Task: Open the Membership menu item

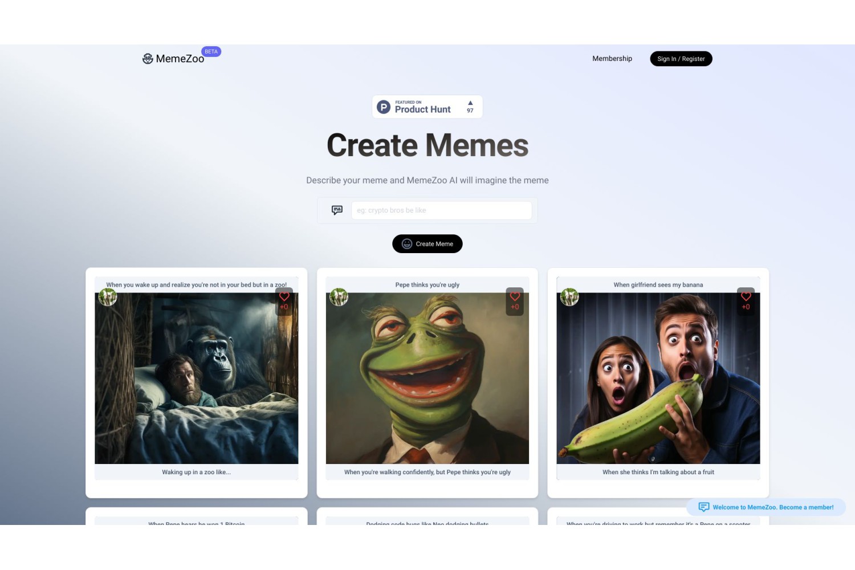Action: pyautogui.click(x=612, y=59)
